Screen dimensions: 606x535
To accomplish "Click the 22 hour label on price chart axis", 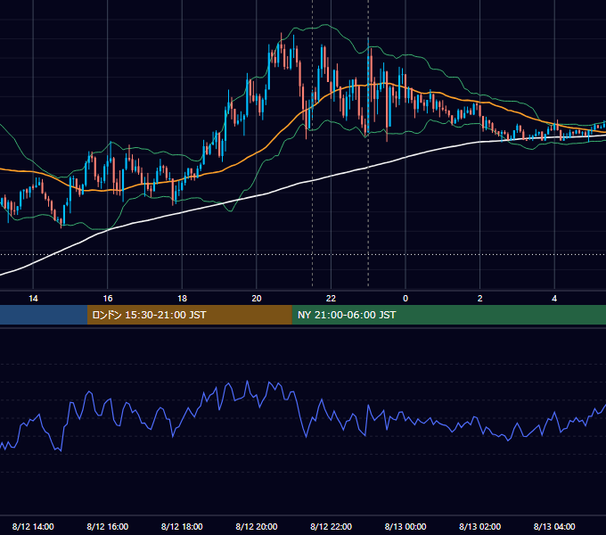I will point(331,299).
